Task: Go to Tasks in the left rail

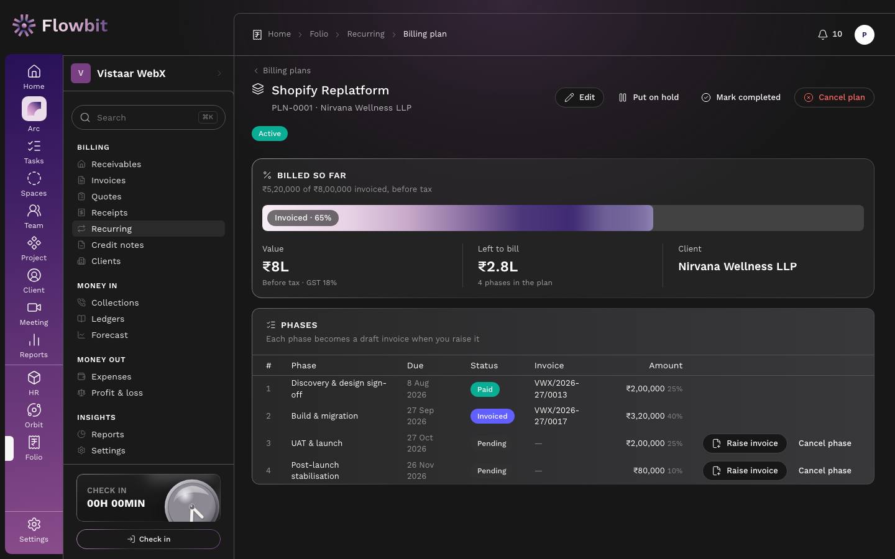Action: 34,152
